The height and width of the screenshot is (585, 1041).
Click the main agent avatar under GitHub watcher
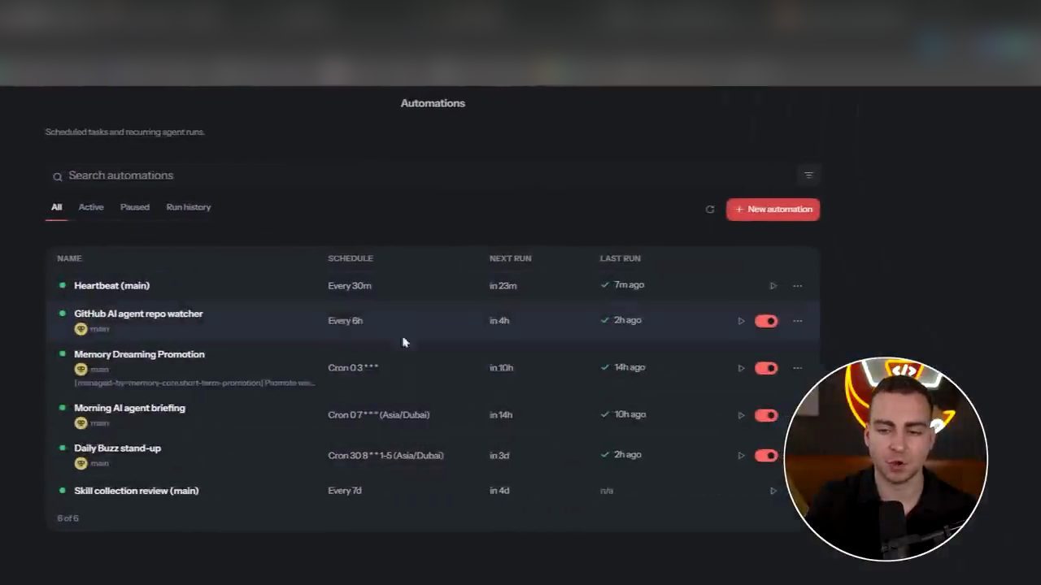[81, 329]
